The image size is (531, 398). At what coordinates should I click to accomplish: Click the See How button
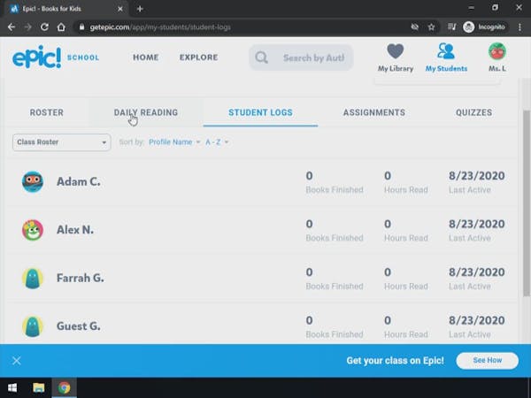(x=488, y=361)
